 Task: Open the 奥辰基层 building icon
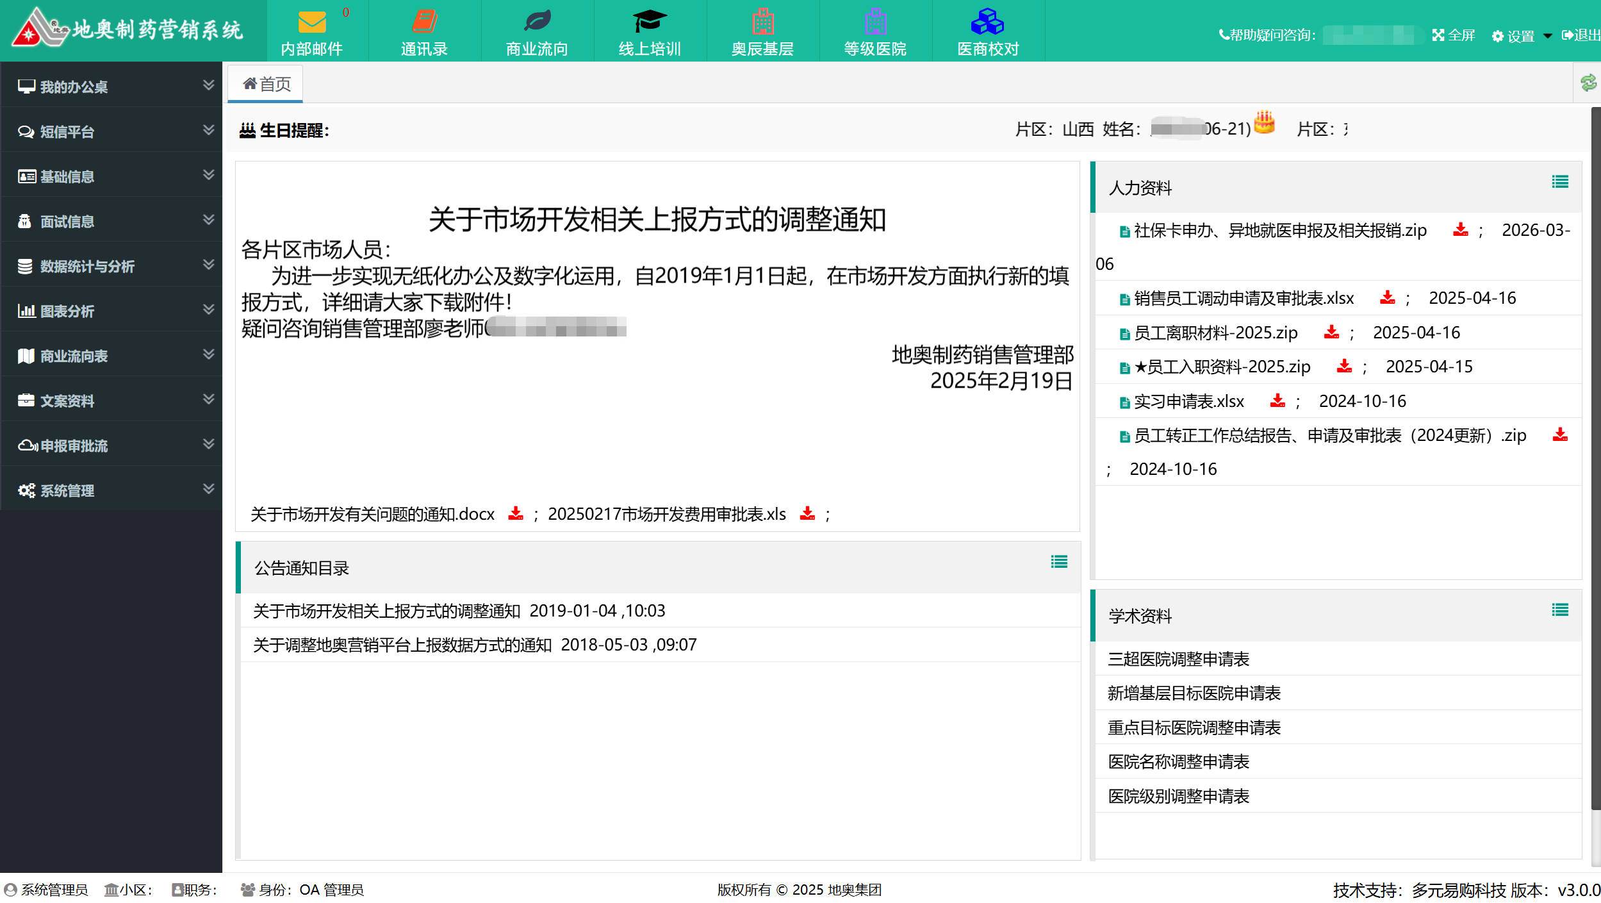click(762, 22)
